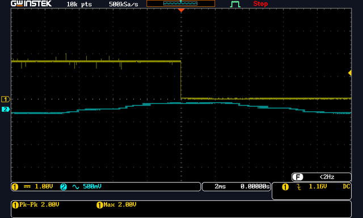
Task: Click the Max 2.00V measurement
Action: tap(120, 204)
